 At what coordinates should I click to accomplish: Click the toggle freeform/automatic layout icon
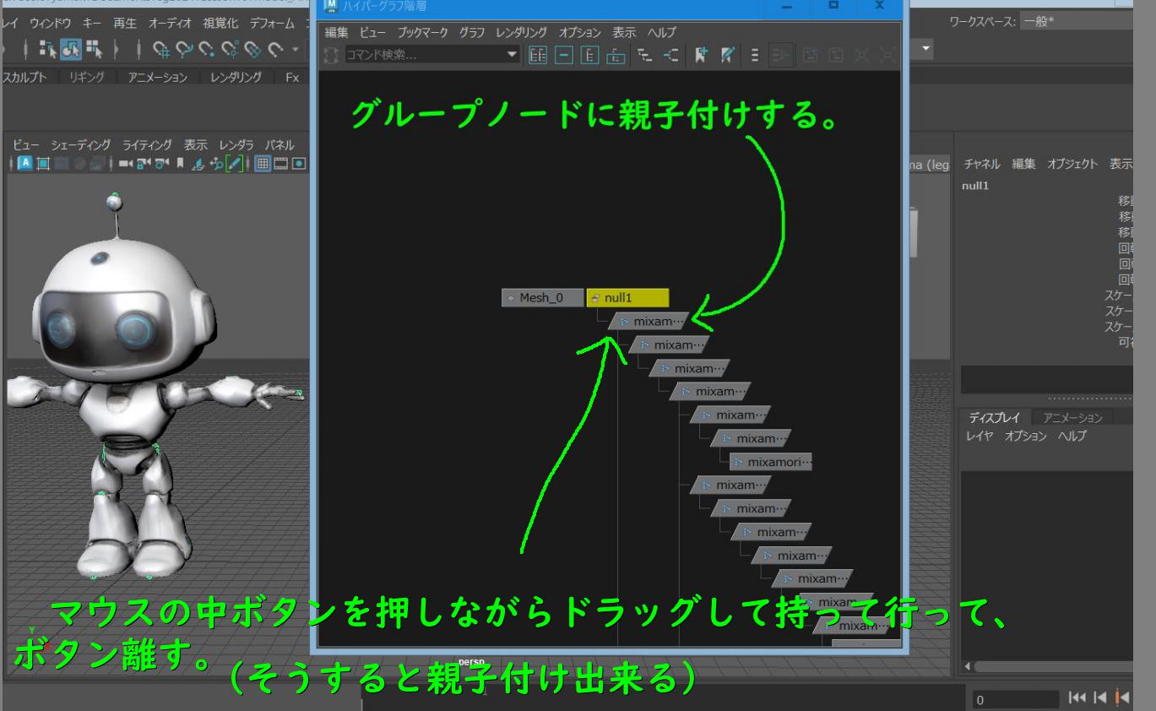point(755,56)
